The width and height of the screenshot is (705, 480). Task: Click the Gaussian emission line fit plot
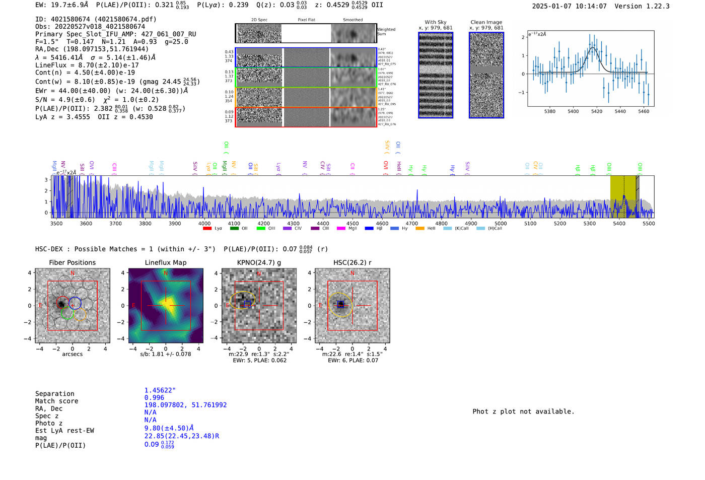click(591, 68)
